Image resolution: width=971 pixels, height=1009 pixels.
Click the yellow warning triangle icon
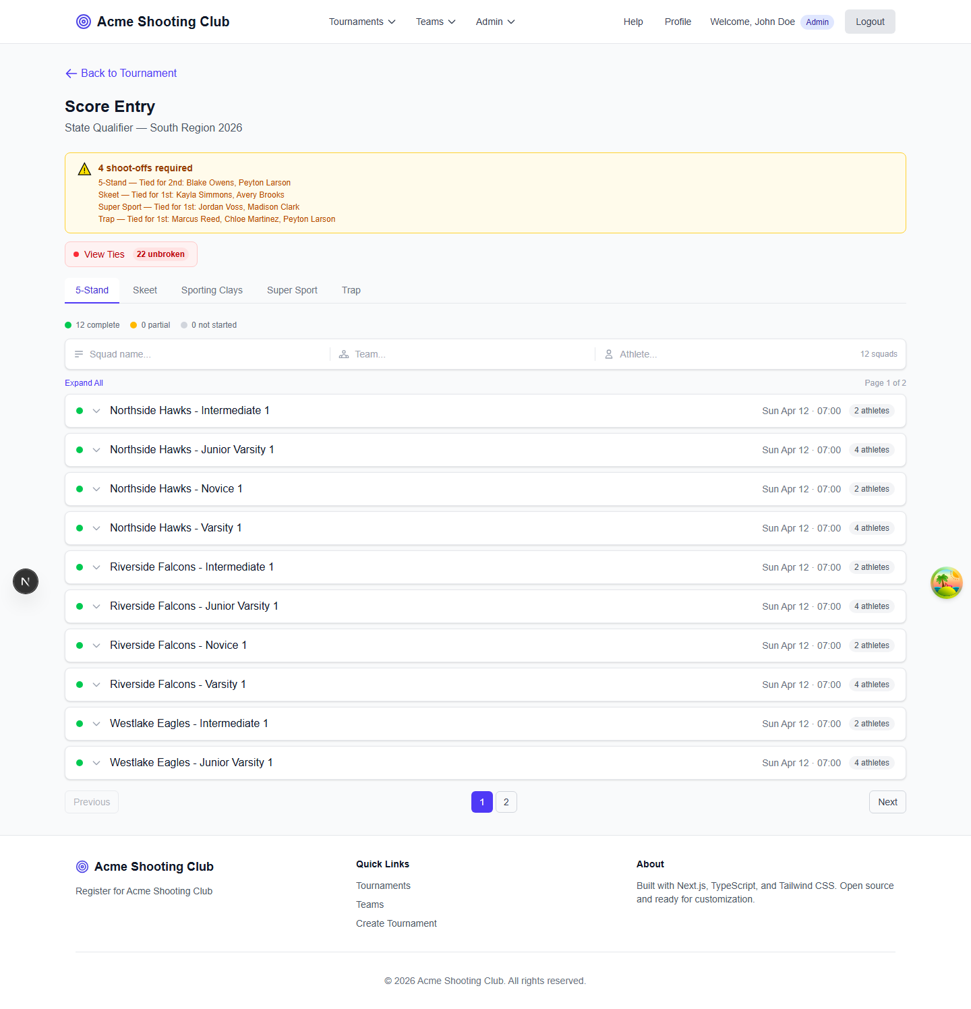point(84,169)
